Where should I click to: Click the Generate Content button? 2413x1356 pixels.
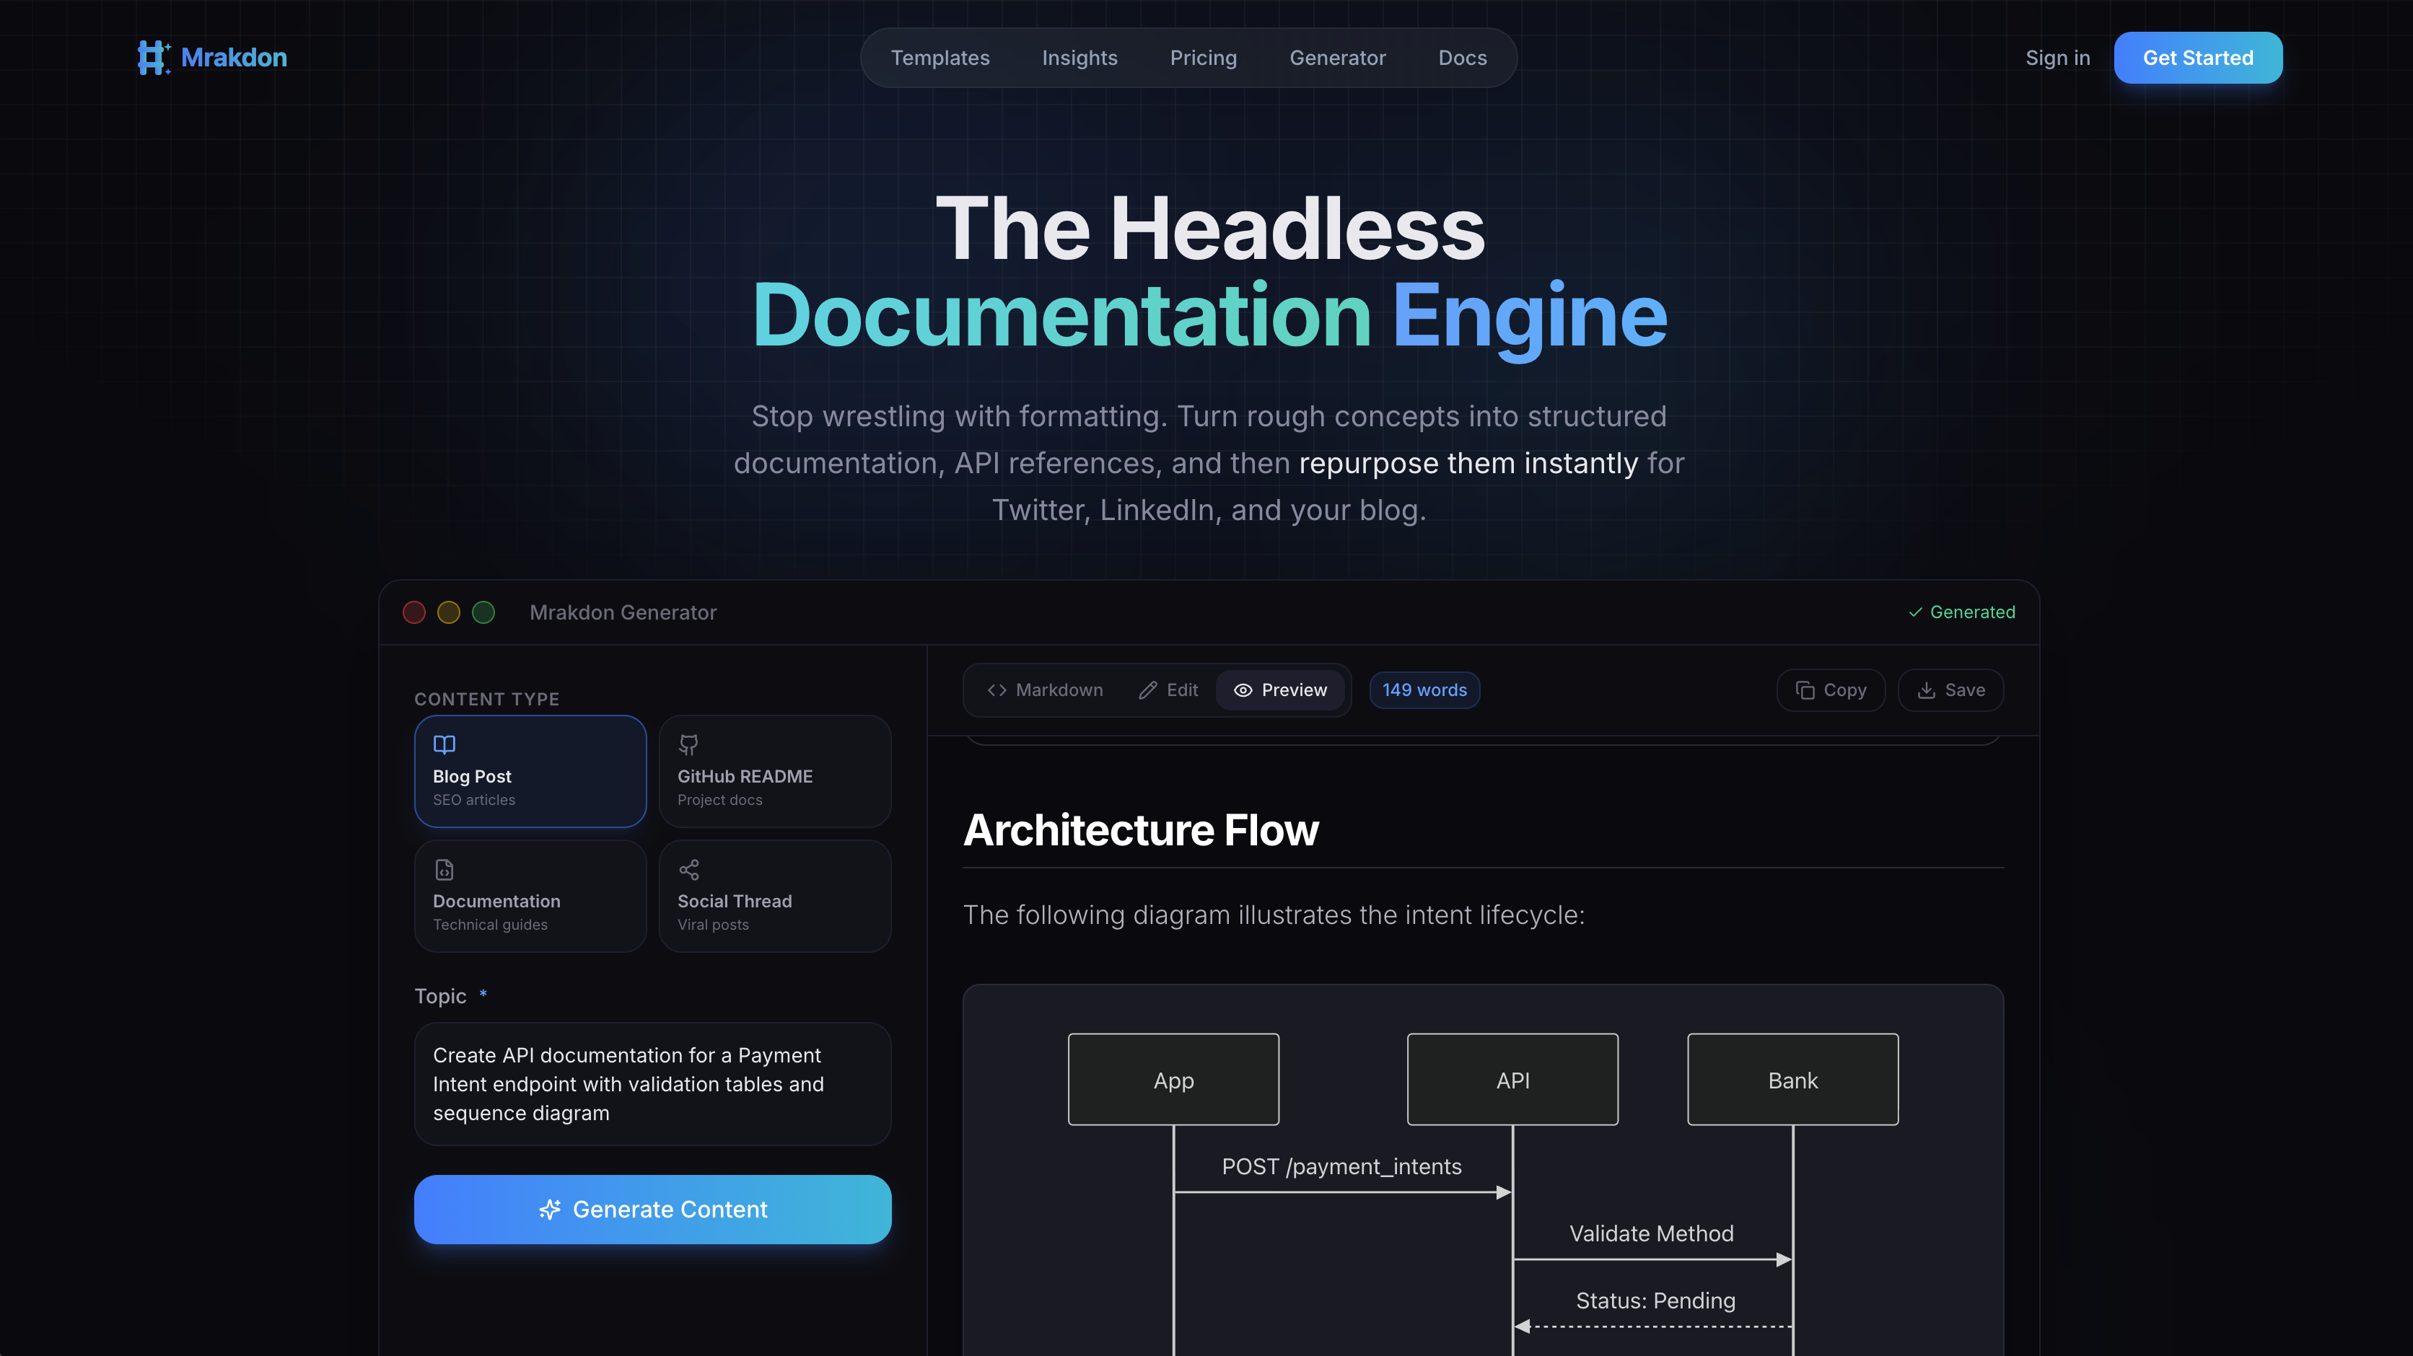coord(652,1209)
